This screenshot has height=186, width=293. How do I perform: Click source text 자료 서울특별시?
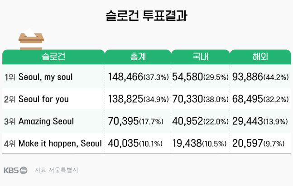click(56, 170)
